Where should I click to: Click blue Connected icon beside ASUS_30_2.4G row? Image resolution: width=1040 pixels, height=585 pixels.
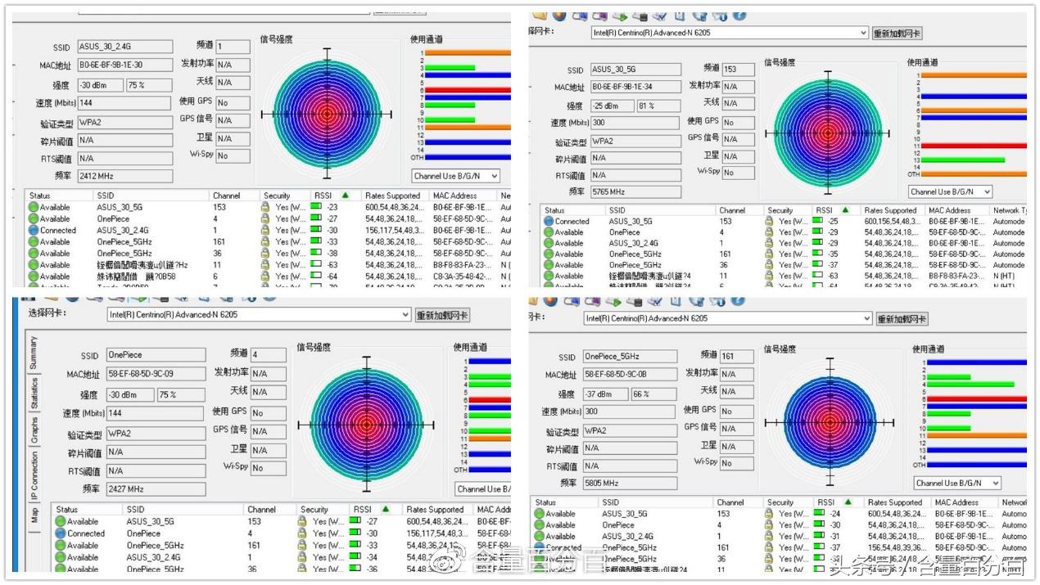tap(34, 231)
